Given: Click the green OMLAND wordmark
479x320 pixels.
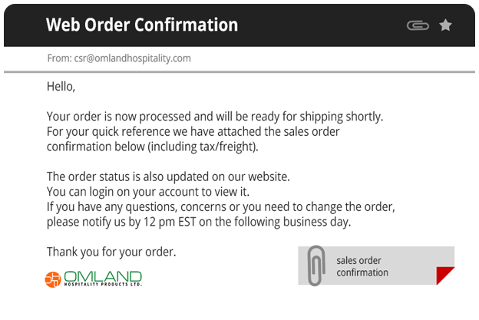Looking at the screenshot, I should (x=103, y=276).
